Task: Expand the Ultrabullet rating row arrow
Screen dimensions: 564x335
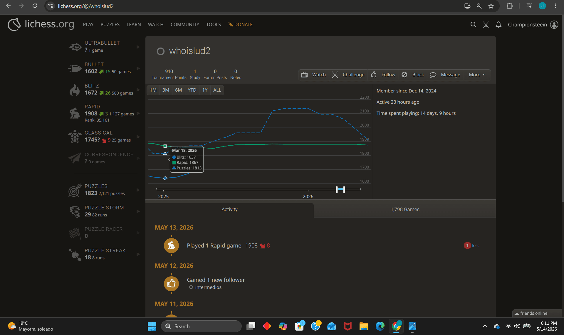Action: (x=138, y=47)
